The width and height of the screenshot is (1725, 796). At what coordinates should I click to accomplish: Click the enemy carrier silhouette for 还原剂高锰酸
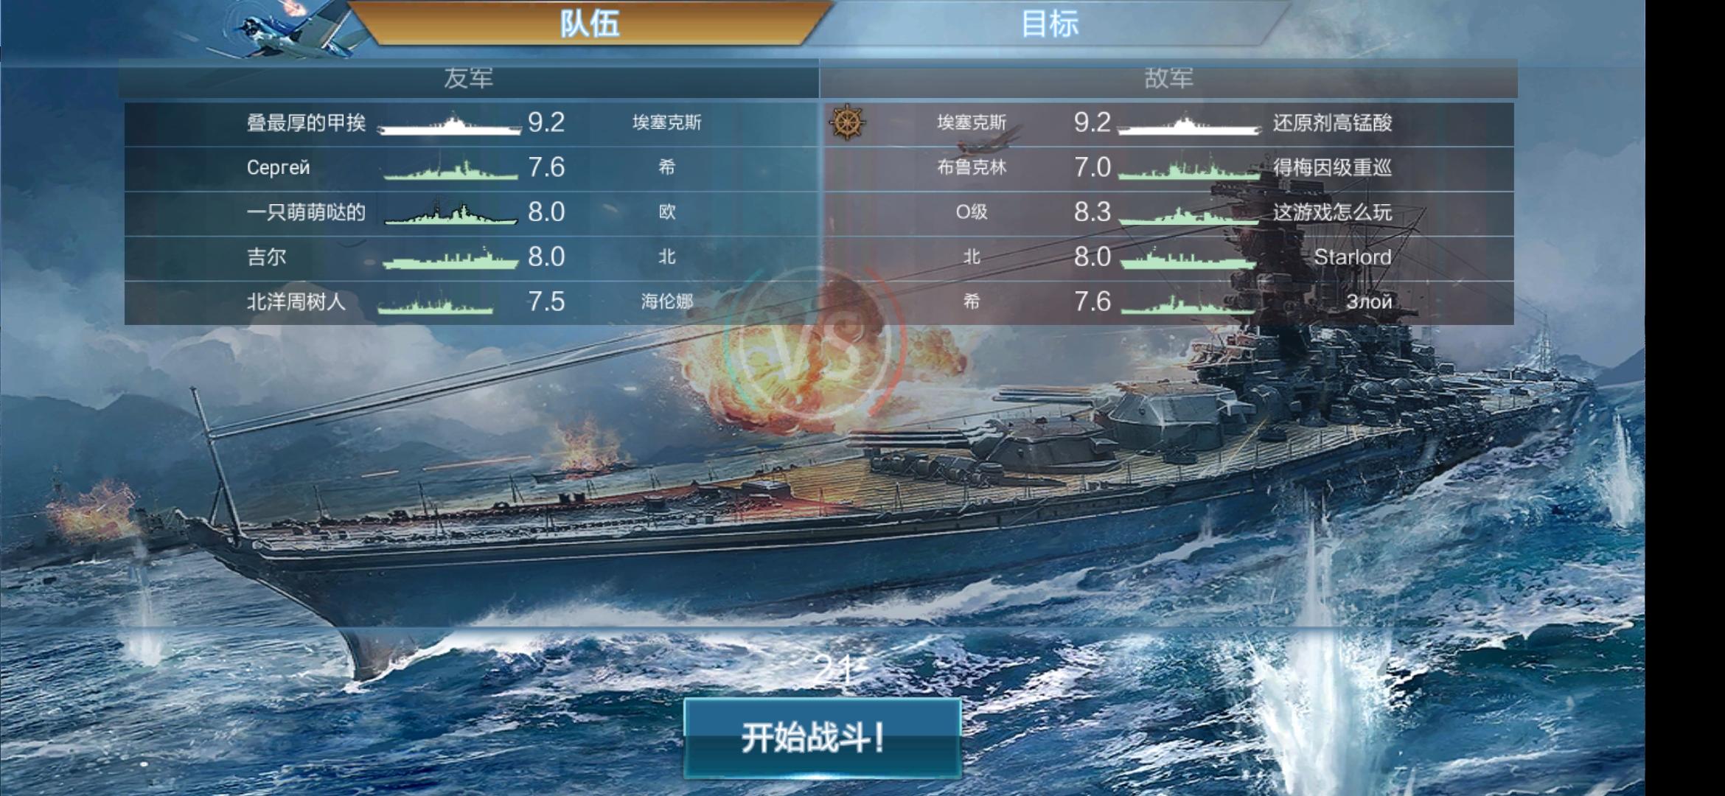coord(1188,124)
